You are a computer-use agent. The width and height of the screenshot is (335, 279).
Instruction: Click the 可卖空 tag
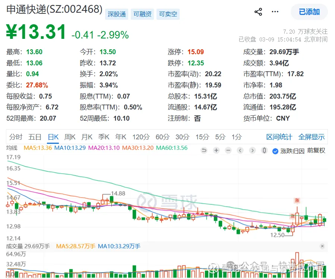click(x=168, y=14)
